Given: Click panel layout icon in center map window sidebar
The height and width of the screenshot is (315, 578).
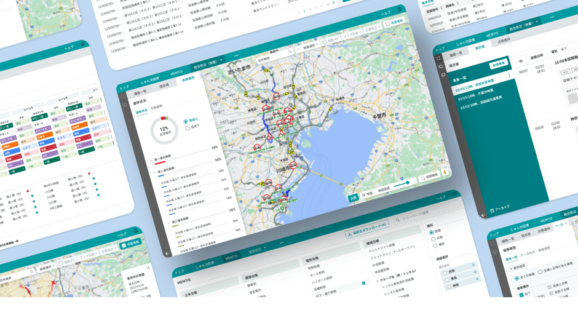Looking at the screenshot, I should [x=125, y=105].
